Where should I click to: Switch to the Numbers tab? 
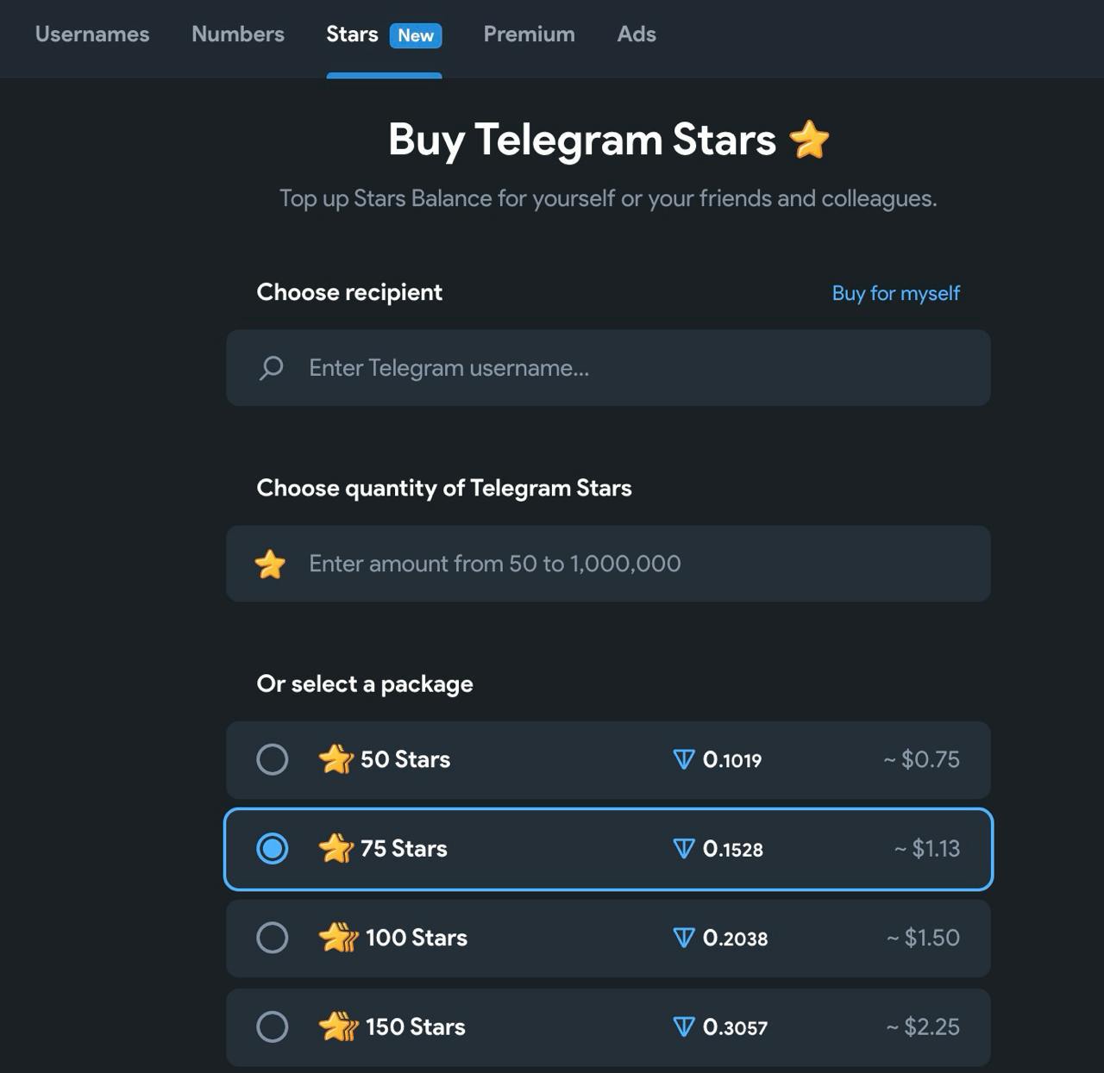(x=238, y=34)
